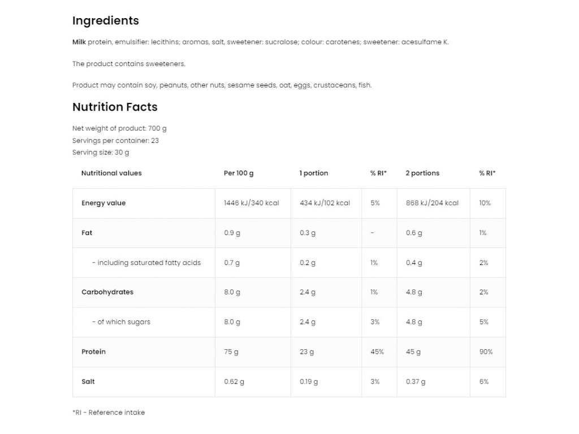
Task: Click the Serving size 30 g line
Action: (x=101, y=153)
